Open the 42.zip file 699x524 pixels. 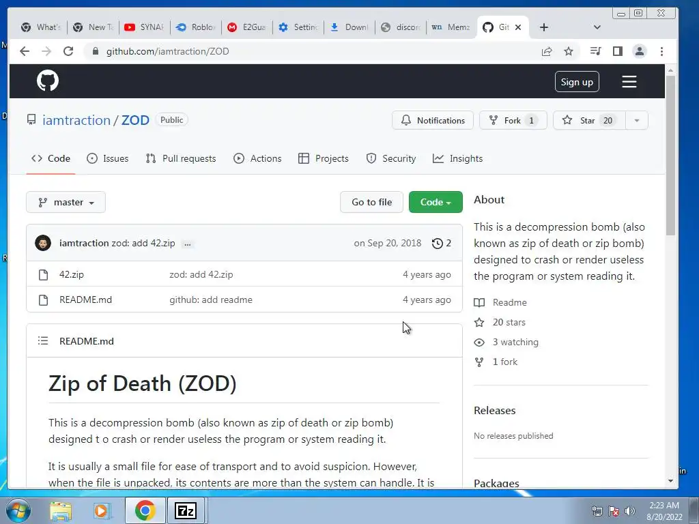(71, 274)
